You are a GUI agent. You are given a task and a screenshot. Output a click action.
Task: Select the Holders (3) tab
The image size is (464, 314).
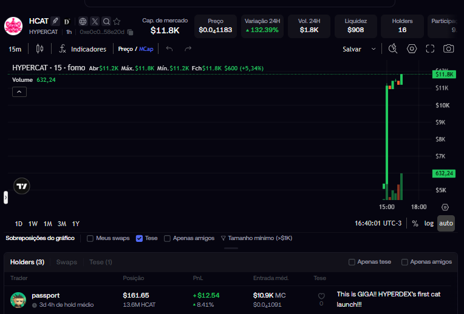pos(27,262)
